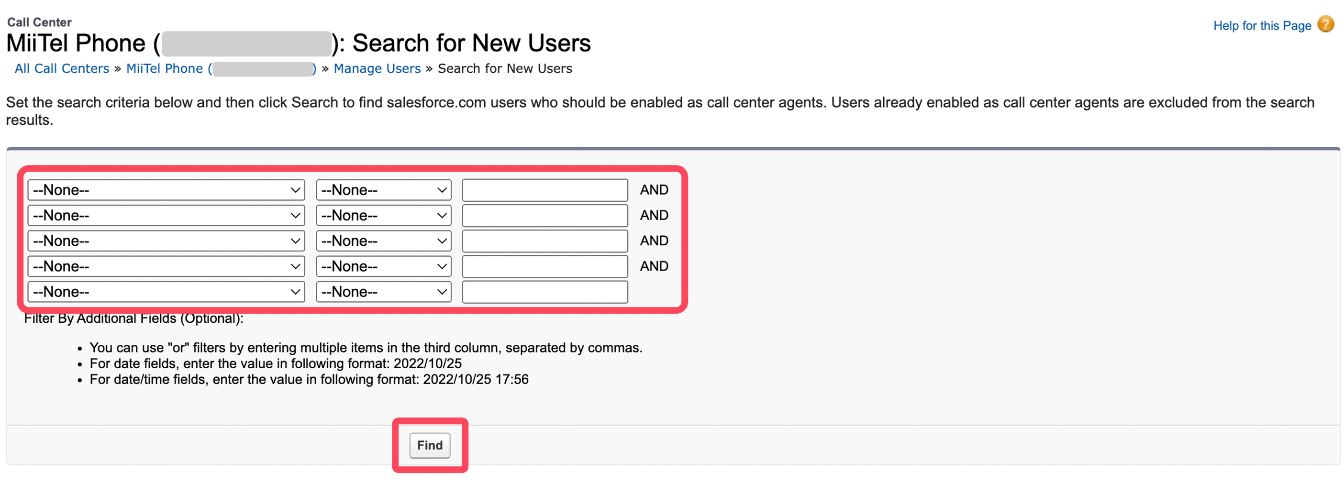Open Manage Users breadcrumb link

[377, 68]
